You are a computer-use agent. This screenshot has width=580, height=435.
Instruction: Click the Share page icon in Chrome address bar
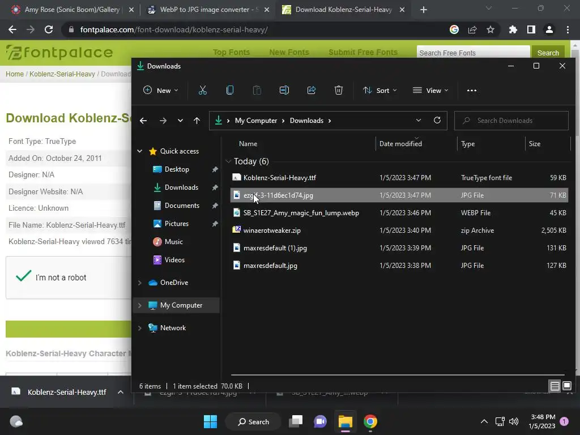472,29
